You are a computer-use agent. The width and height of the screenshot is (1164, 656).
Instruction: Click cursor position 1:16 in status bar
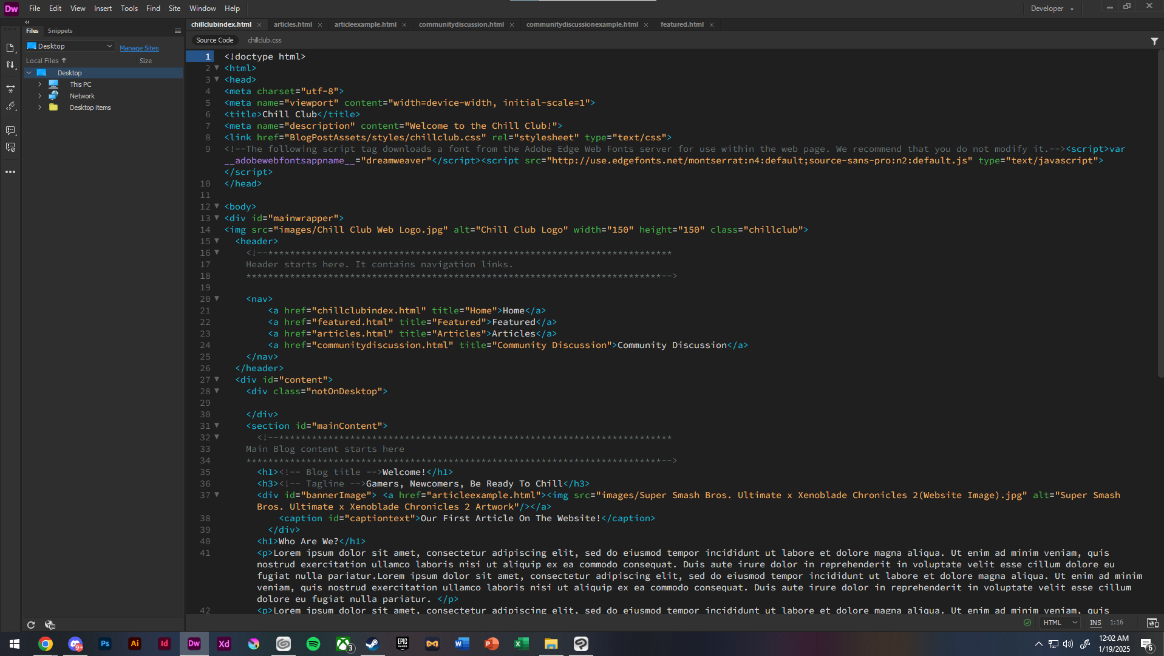coord(1117,623)
